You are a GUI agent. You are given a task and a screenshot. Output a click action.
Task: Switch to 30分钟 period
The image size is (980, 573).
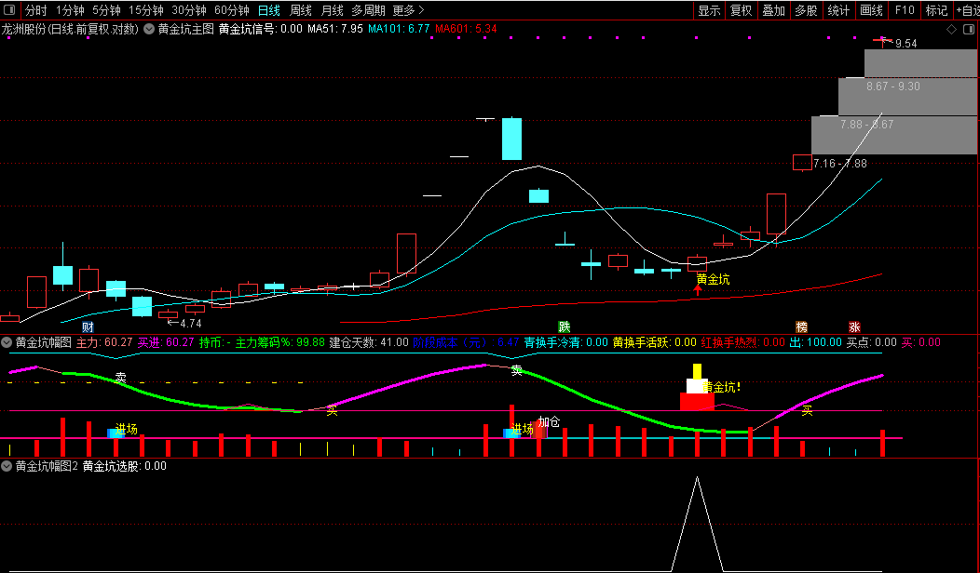189,10
